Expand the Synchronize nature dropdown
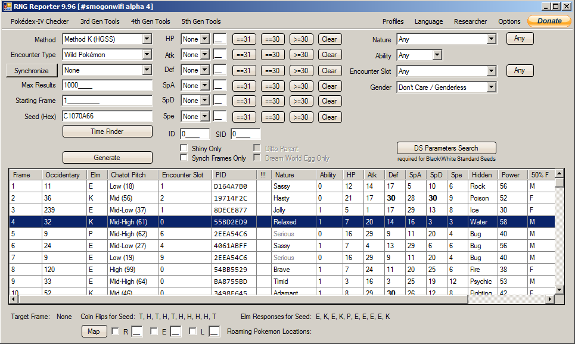The width and height of the screenshot is (575, 344). 147,70
